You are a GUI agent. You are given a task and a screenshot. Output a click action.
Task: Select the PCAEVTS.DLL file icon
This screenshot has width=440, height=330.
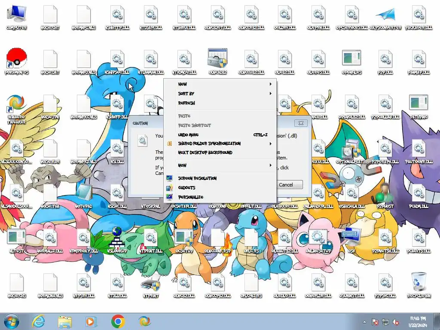(419, 241)
